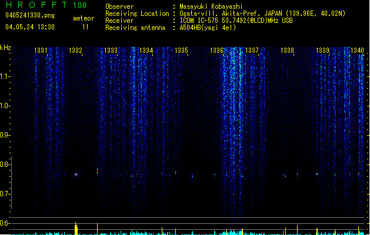Click the Receiving antenna field label
This screenshot has height=235, width=370.
point(135,28)
